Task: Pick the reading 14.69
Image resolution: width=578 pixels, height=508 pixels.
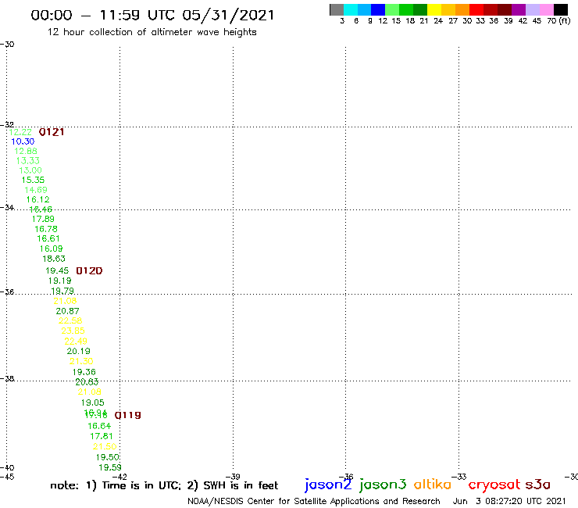Action: [x=36, y=190]
